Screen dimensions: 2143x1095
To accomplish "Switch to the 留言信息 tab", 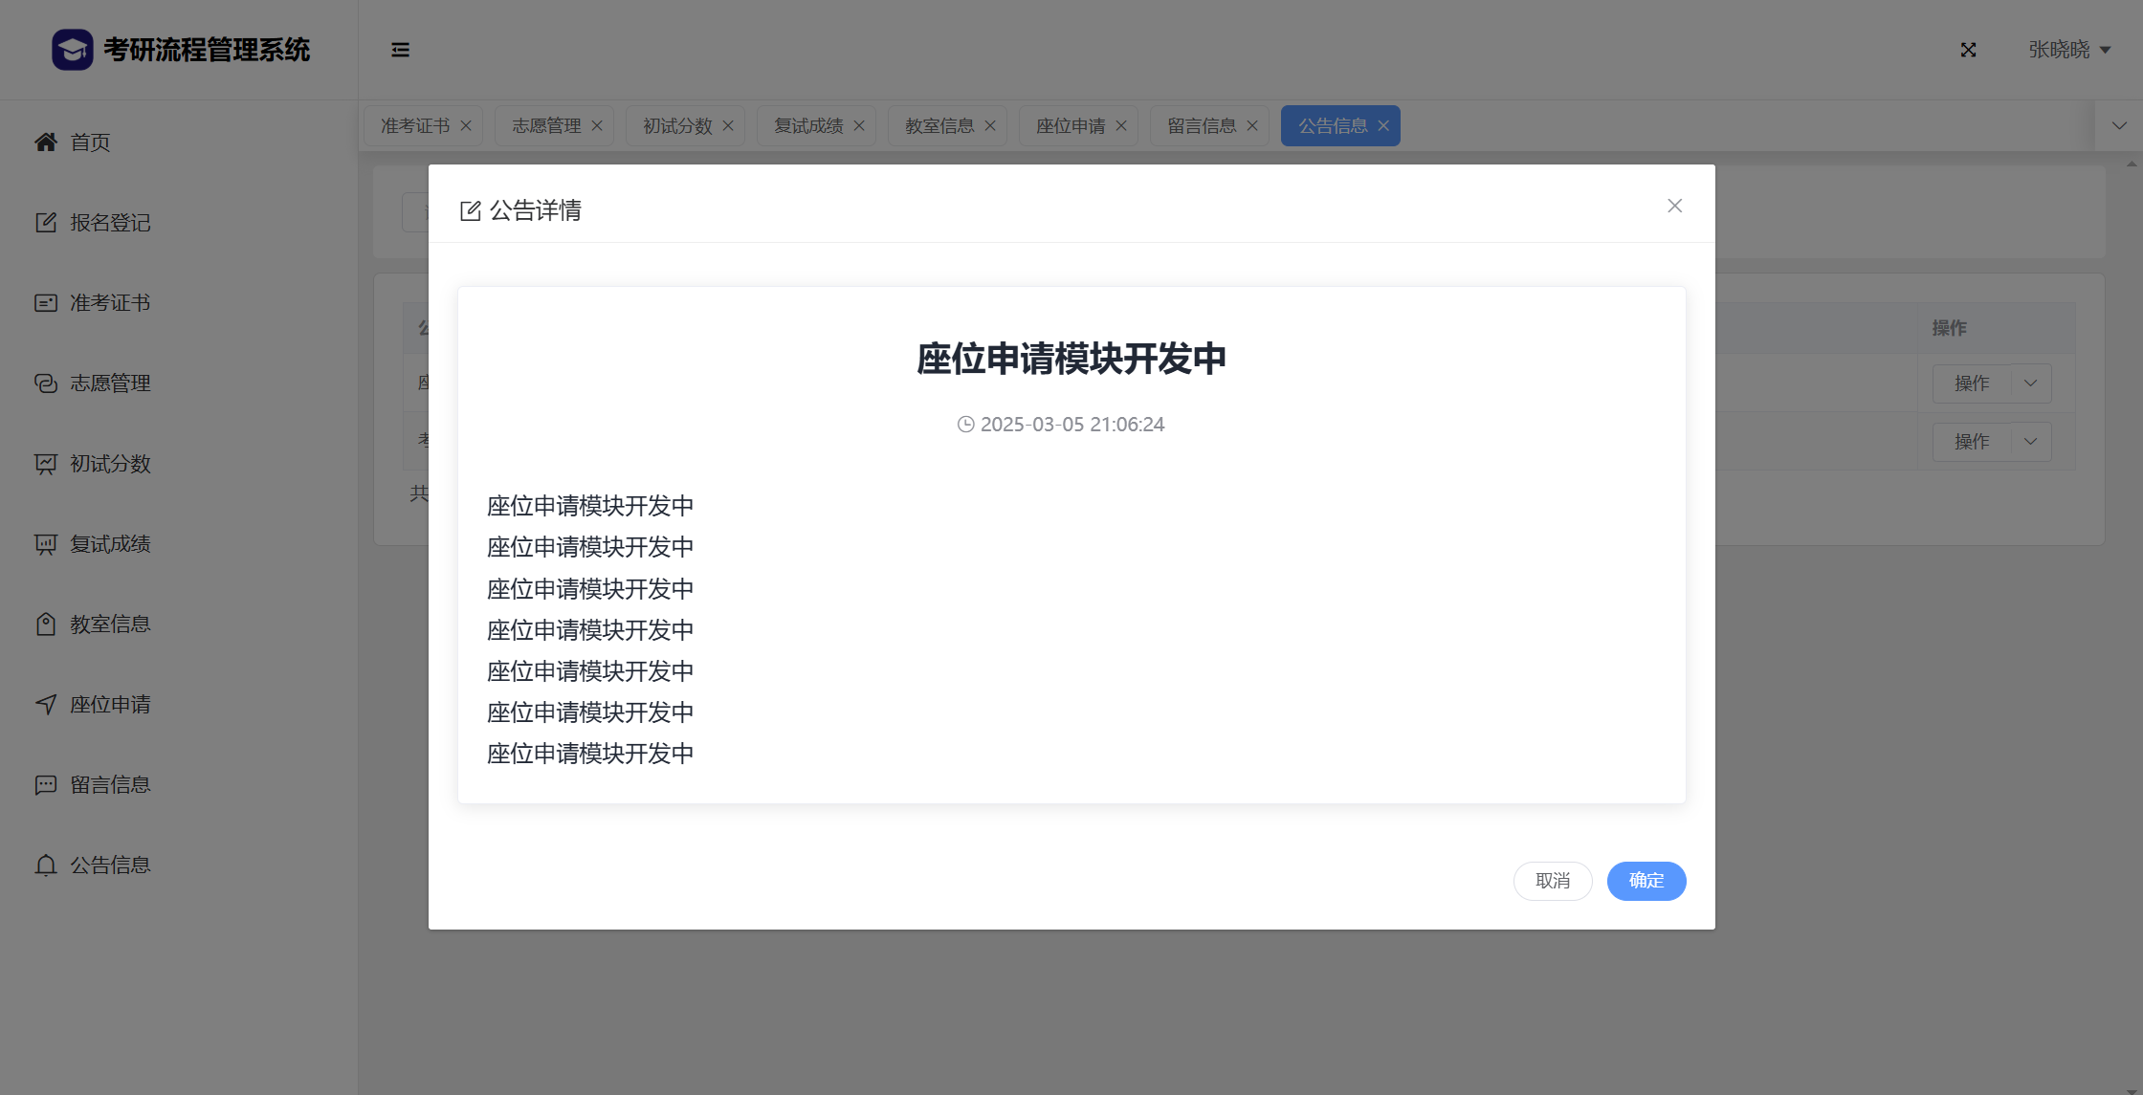I will 1201,126.
